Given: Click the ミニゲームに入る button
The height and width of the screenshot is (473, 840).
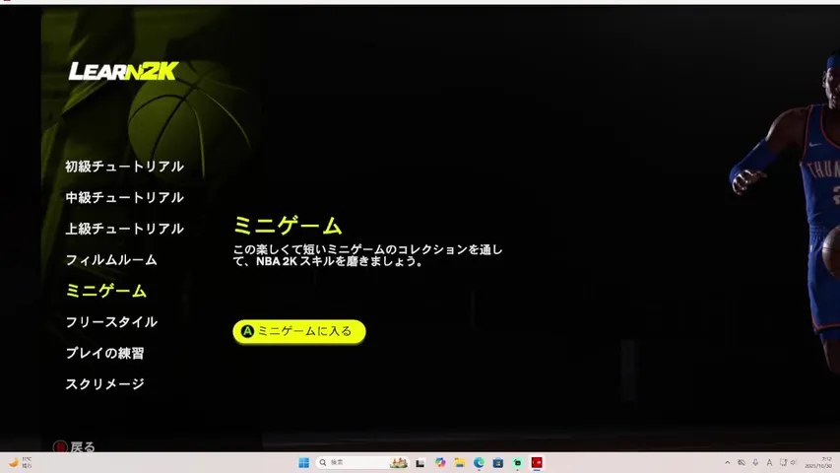Looking at the screenshot, I should (x=299, y=331).
